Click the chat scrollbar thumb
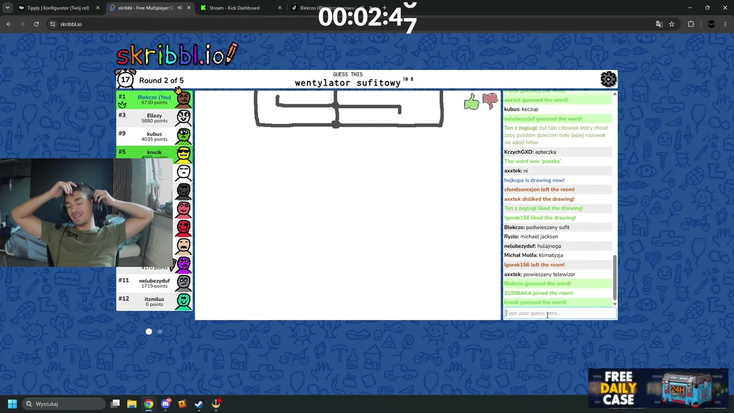The image size is (734, 413). pyautogui.click(x=615, y=278)
